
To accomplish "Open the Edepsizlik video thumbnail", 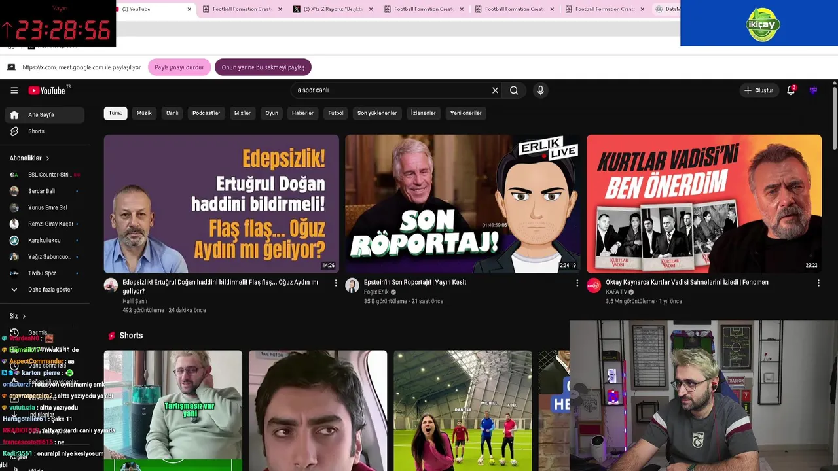I will tap(221, 203).
